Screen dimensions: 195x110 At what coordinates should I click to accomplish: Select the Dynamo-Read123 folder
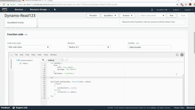(x=27, y=61)
